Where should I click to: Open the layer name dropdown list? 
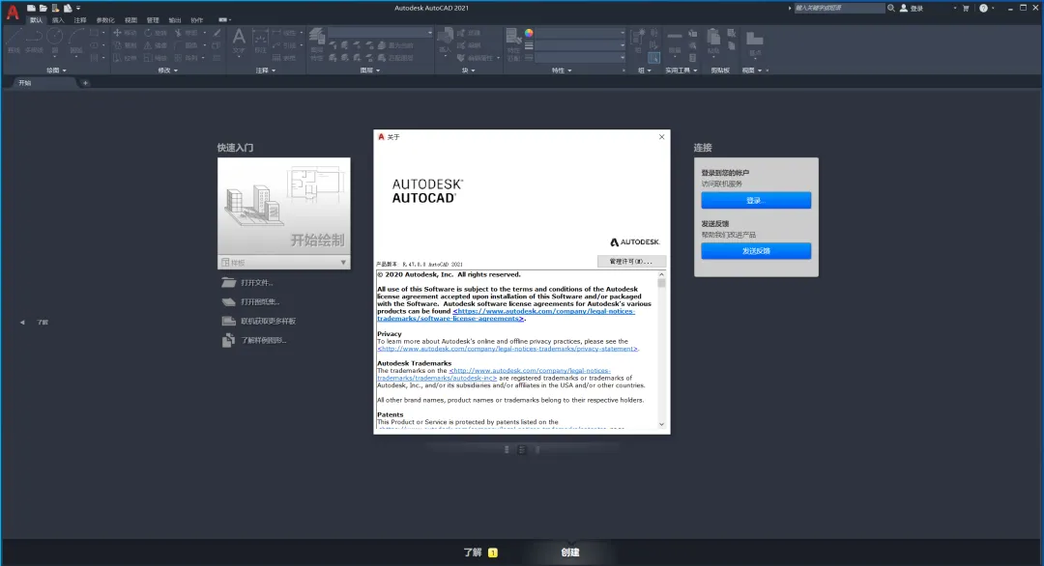point(380,33)
